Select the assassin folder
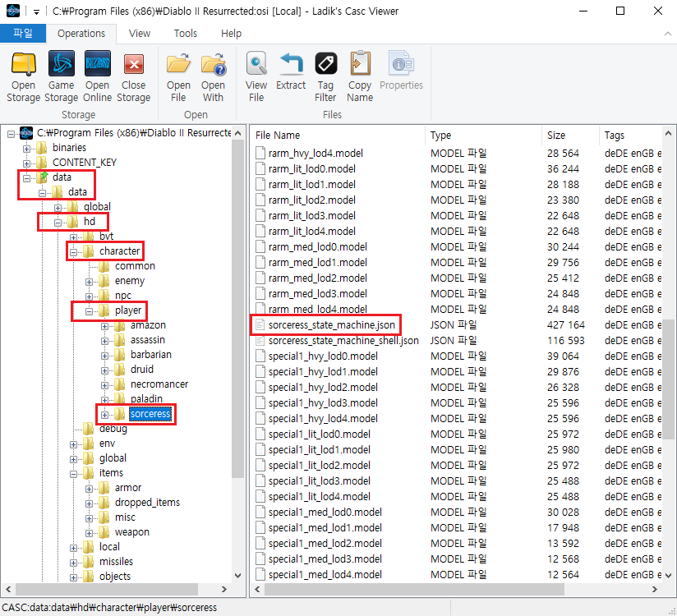This screenshot has width=677, height=616. click(148, 340)
